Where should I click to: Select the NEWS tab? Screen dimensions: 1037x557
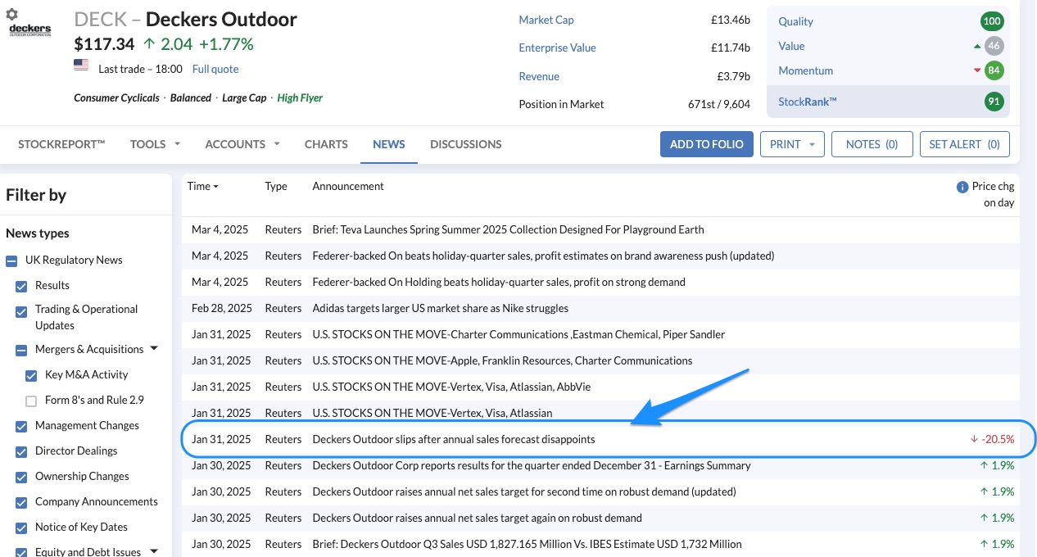(389, 144)
